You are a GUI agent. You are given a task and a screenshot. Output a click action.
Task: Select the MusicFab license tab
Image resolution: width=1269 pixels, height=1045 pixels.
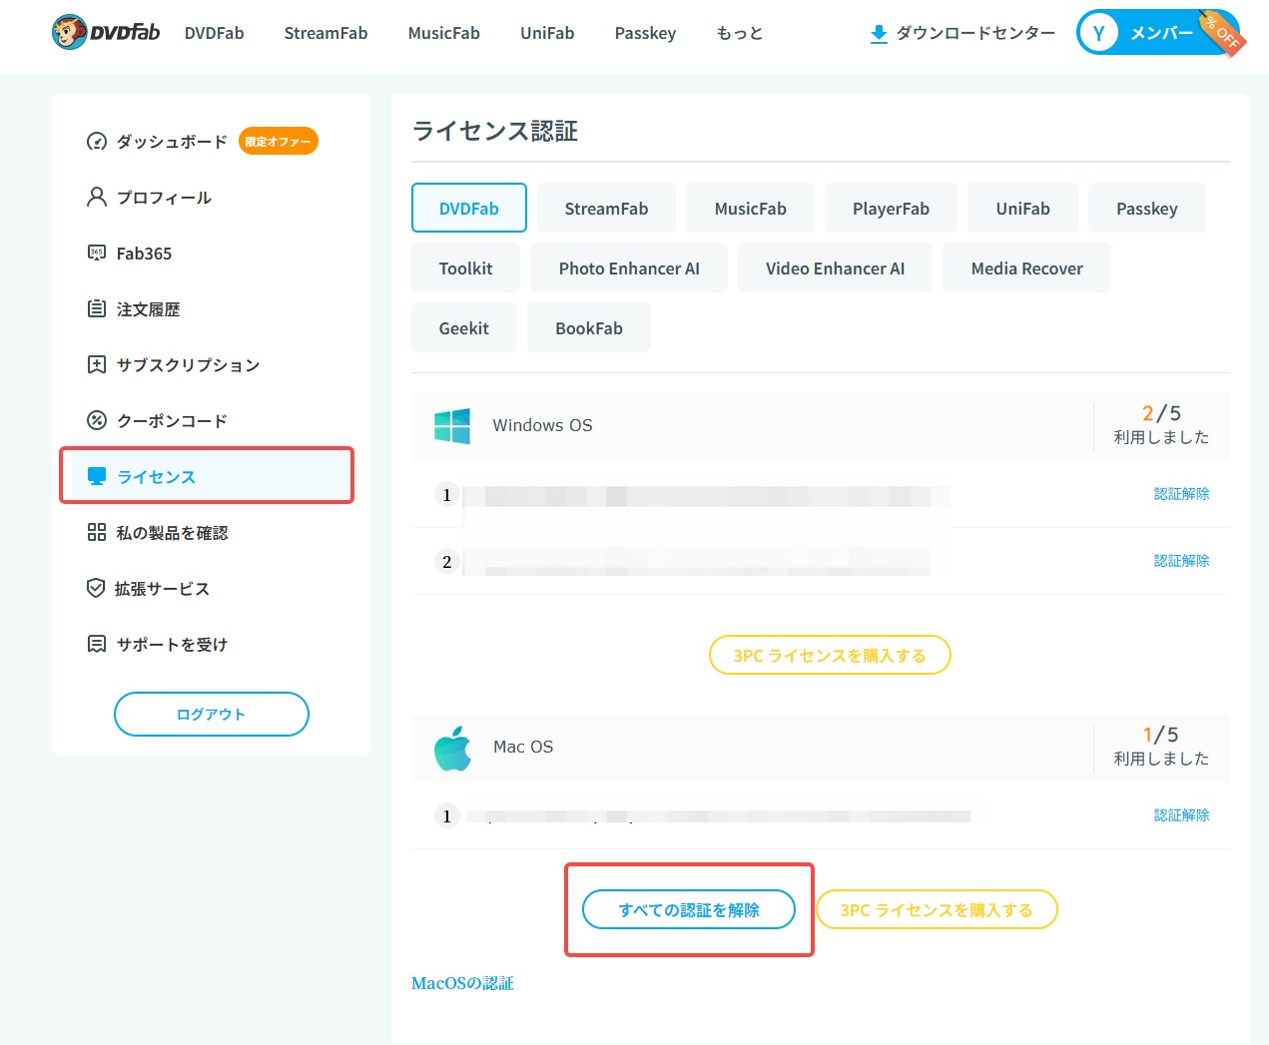point(751,208)
